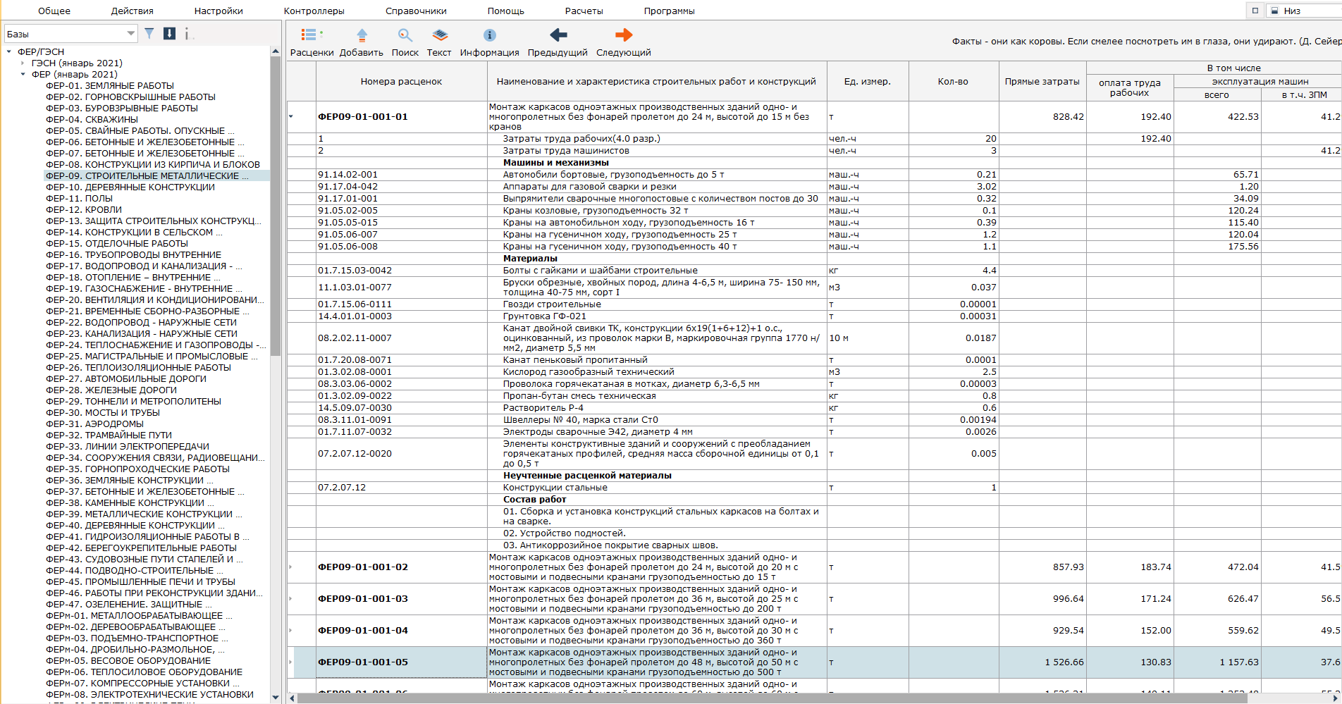This screenshot has width=1342, height=704.
Task: Select ФЕР-15. ОТДЕЛОЧНЫЕ РАБОТЫ
Action: tap(117, 243)
